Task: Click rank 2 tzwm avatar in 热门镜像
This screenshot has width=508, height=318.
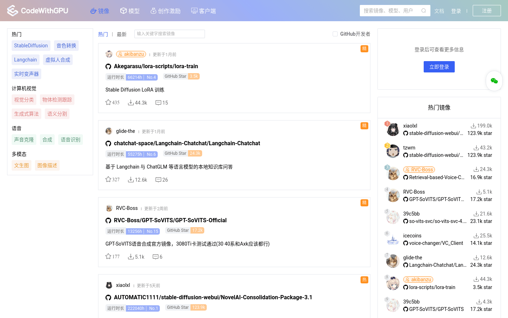Action: tap(393, 151)
